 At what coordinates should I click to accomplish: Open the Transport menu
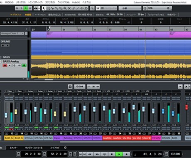pyautogui.click(x=35, y=2)
